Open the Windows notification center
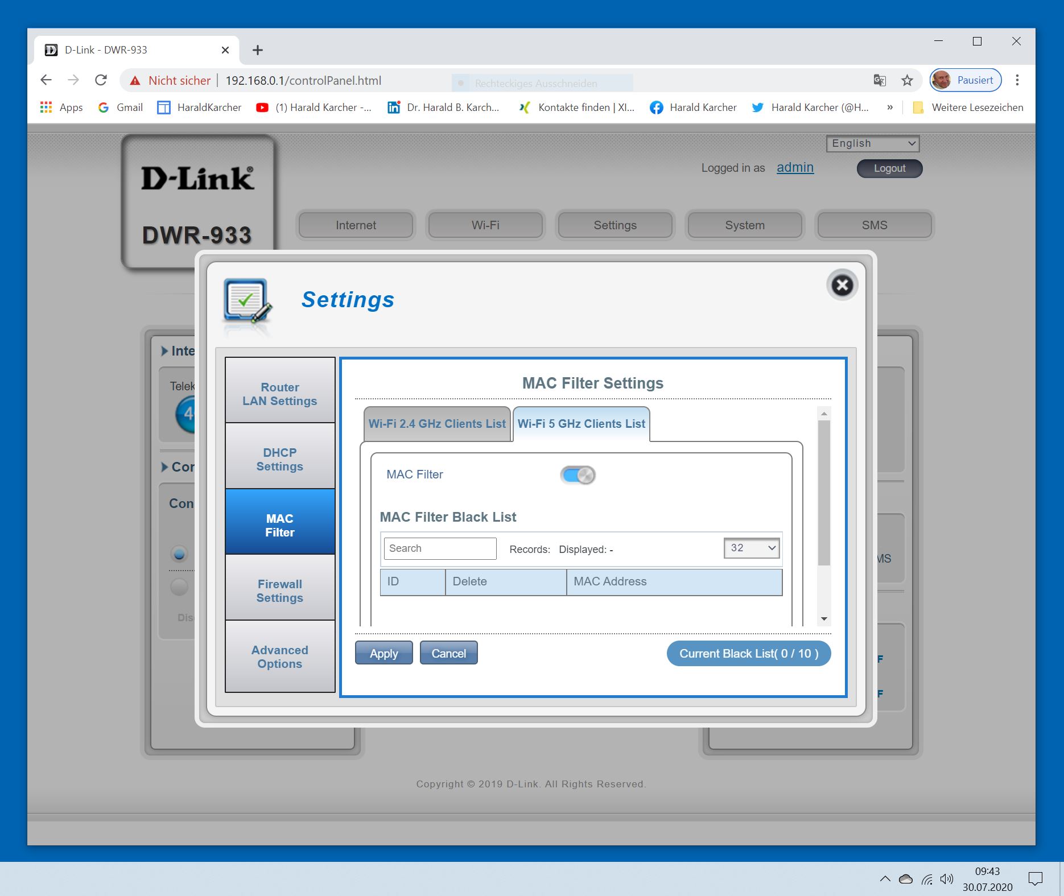 click(x=1036, y=880)
